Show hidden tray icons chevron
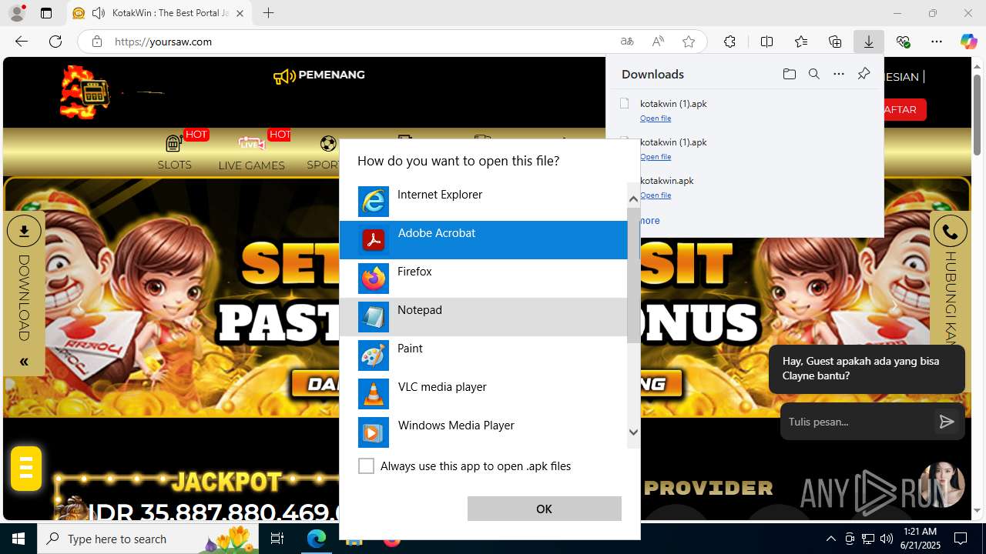The height and width of the screenshot is (554, 986). click(830, 539)
